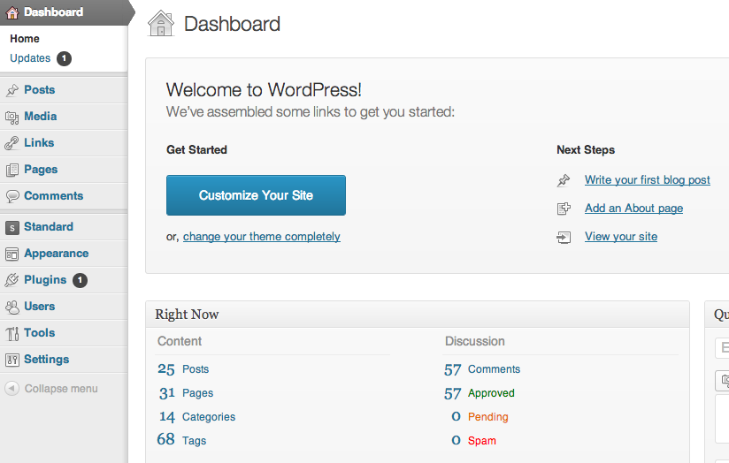Screen dimensions: 729x463
Task: Click the Plugins update count badge
Action: point(80,280)
